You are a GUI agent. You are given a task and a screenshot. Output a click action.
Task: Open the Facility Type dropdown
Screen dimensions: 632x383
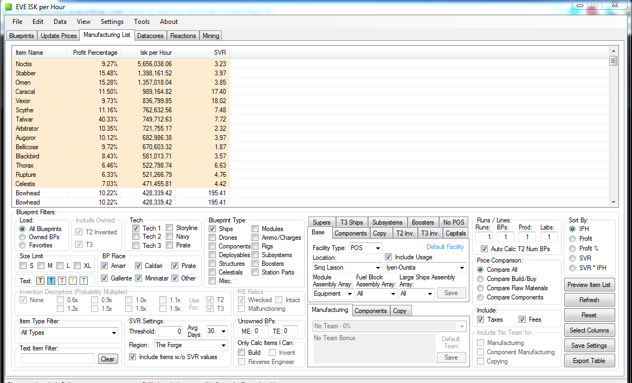[365, 248]
